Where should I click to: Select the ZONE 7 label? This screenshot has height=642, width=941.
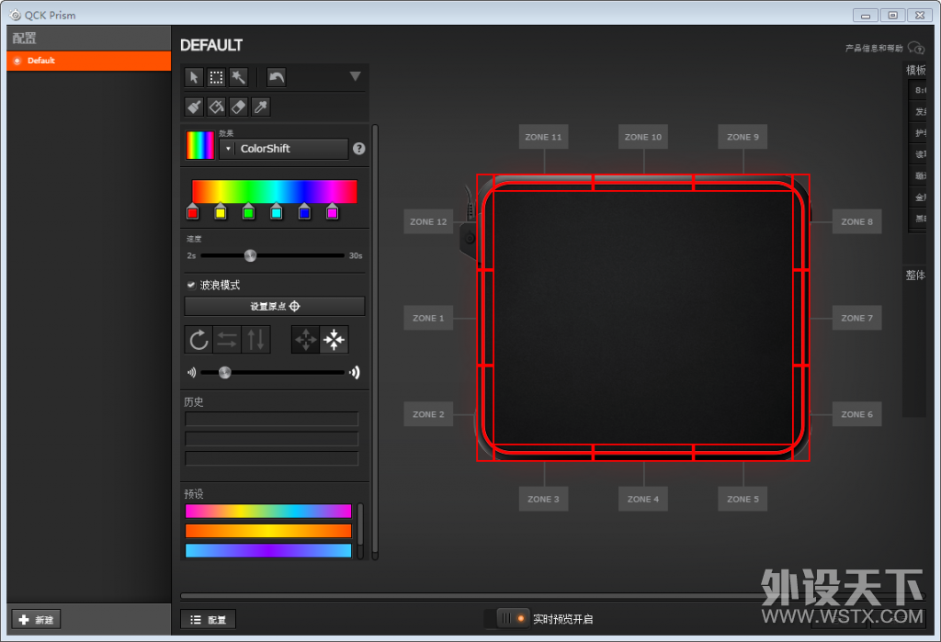pyautogui.click(x=856, y=317)
